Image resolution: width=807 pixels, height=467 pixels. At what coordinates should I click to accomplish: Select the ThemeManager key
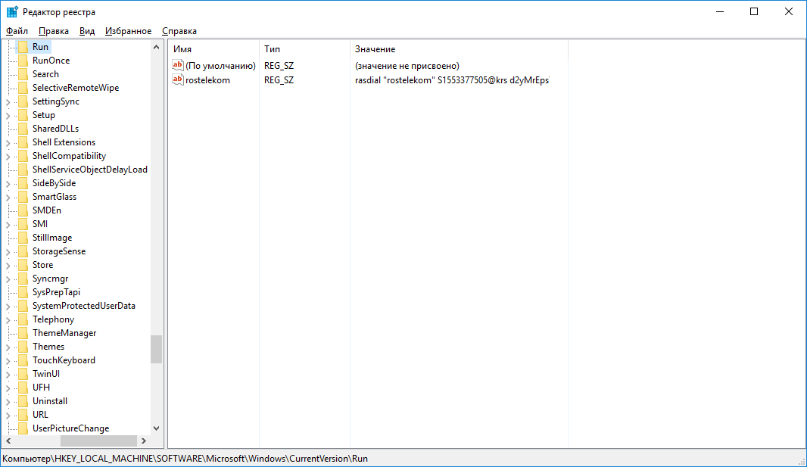tap(64, 333)
